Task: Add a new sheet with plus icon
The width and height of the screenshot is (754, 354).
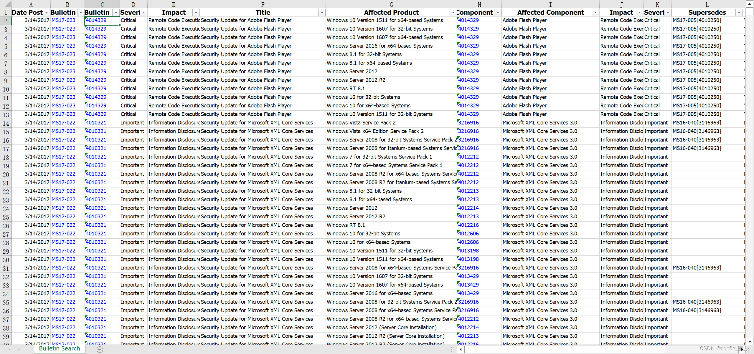Action: [x=100, y=350]
